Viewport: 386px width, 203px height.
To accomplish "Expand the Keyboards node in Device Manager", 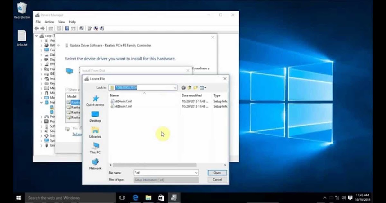I will [x=41, y=83].
